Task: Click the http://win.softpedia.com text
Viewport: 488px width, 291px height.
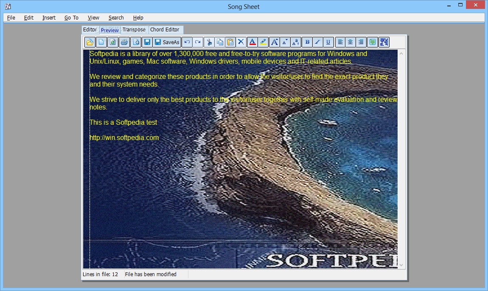Action: (124, 137)
